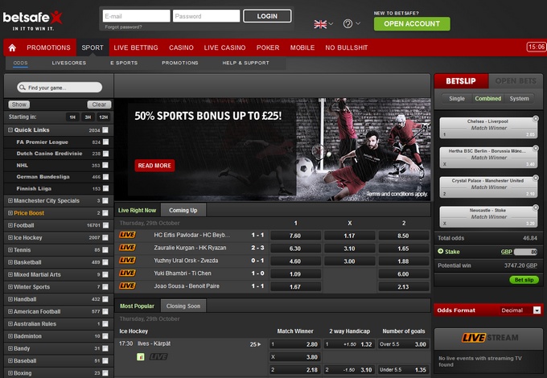Click the Password input field
The image size is (547, 378).
click(x=206, y=16)
